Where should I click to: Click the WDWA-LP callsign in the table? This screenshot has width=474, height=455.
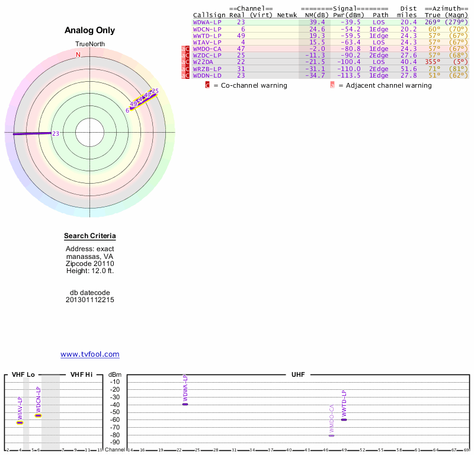point(207,22)
